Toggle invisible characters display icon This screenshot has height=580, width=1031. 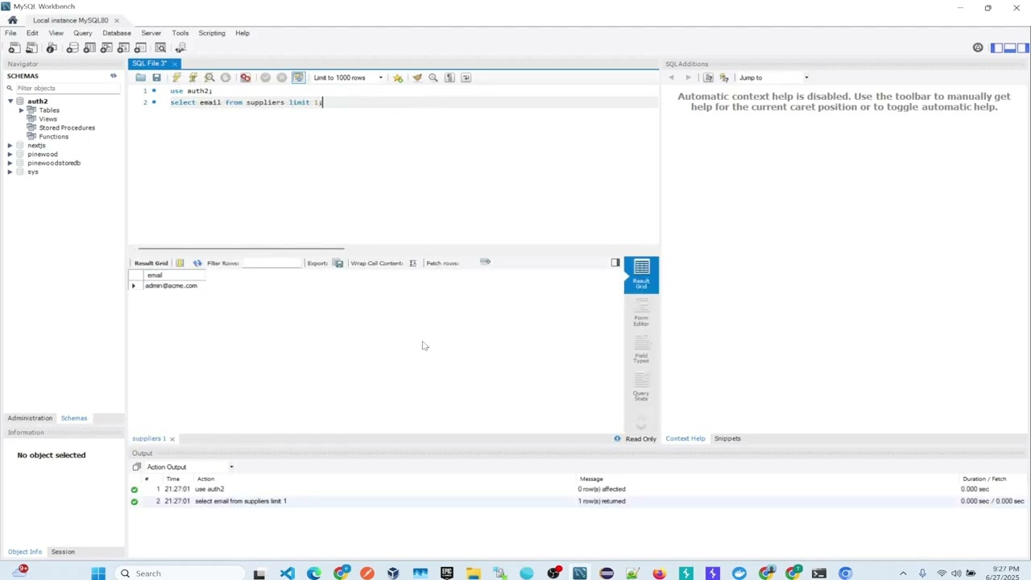[x=449, y=77]
